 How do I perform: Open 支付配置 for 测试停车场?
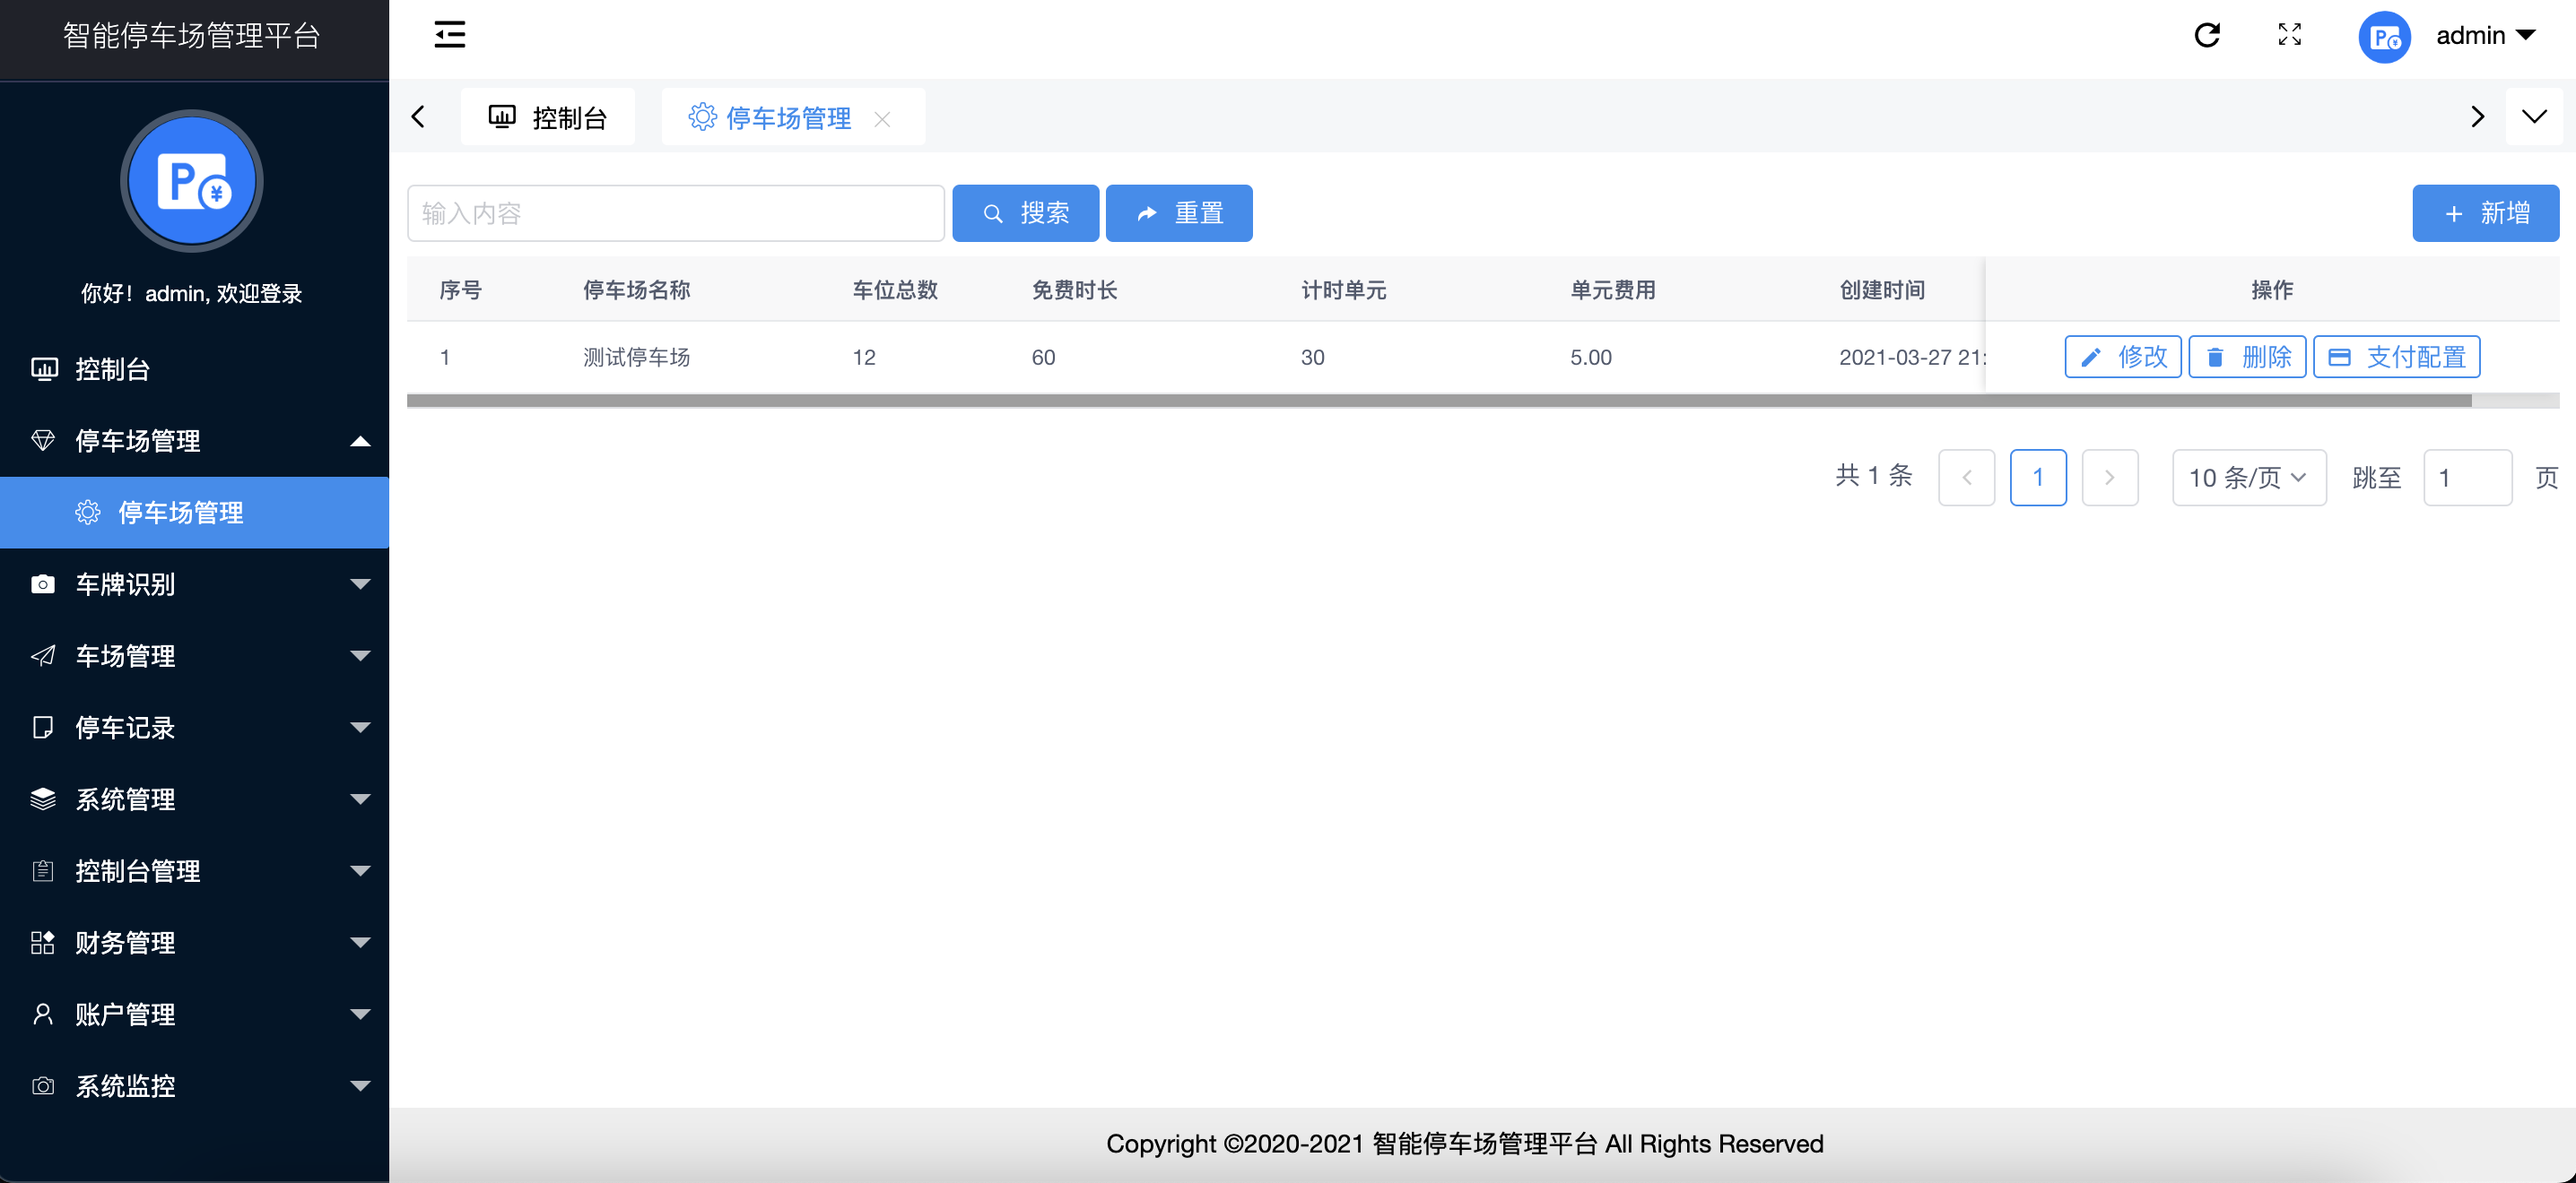pyautogui.click(x=2396, y=357)
